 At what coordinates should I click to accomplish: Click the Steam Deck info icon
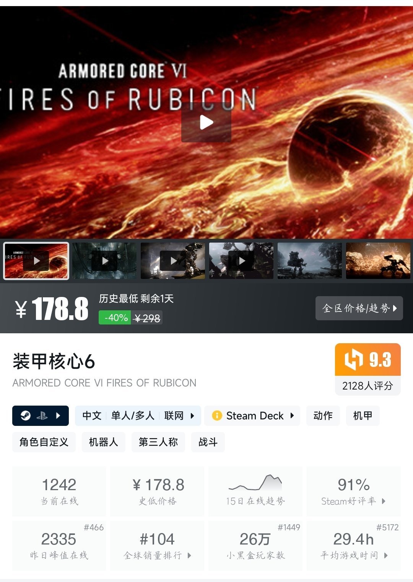tap(217, 416)
